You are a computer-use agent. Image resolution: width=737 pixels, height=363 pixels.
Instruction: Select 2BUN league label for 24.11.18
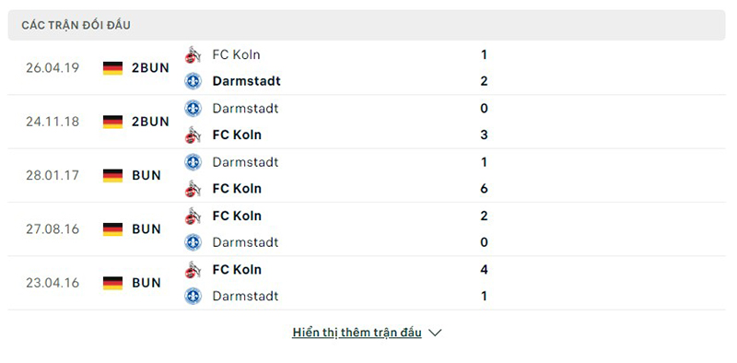[150, 122]
